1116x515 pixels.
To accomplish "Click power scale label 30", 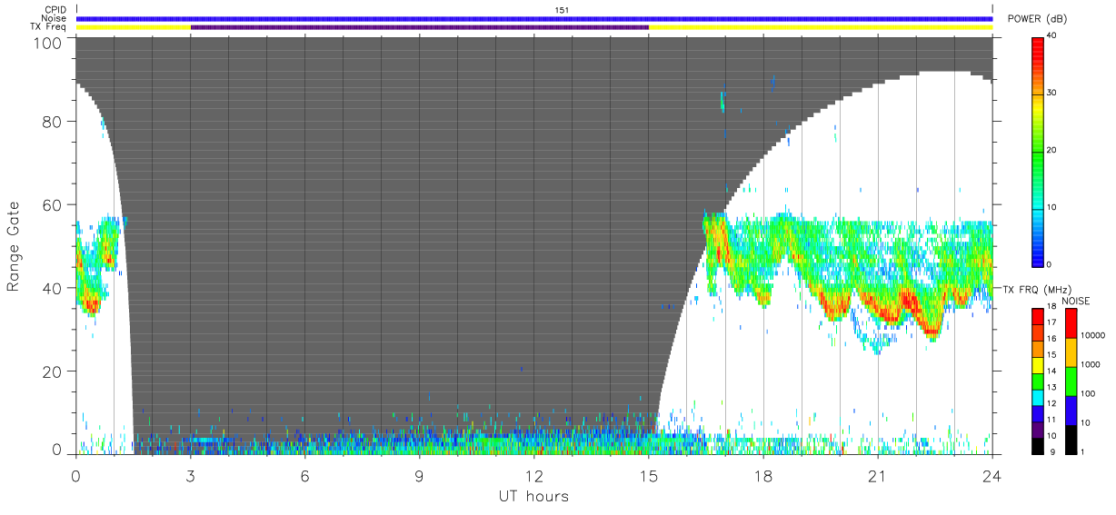I will (x=1053, y=94).
